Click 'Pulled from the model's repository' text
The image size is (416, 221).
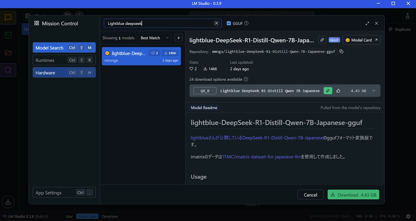tap(350, 108)
